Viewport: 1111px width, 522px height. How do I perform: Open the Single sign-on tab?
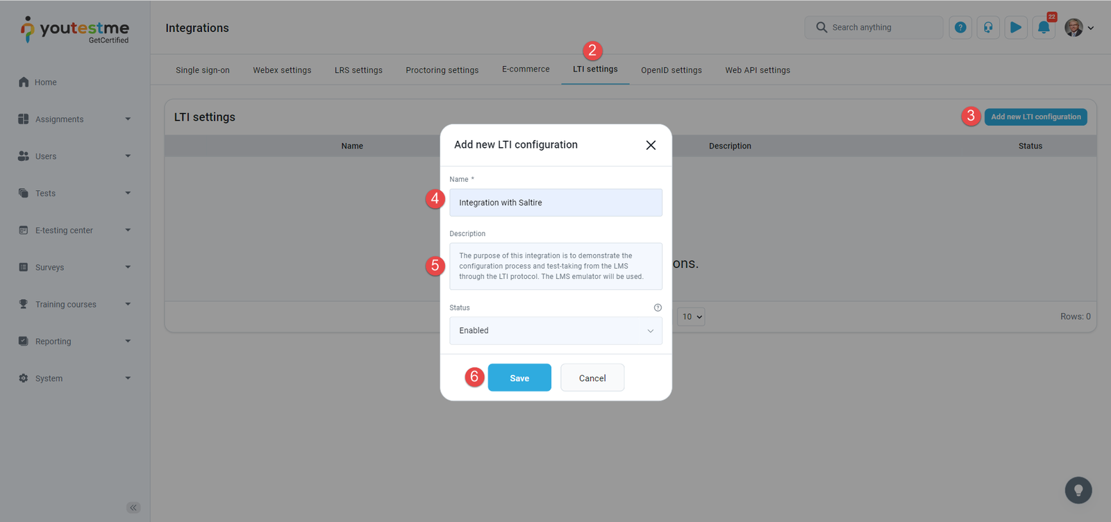point(202,70)
